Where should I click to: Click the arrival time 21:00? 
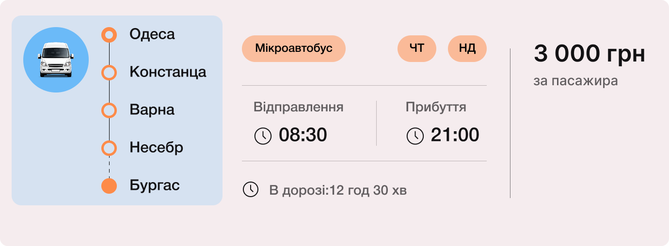[x=455, y=135]
